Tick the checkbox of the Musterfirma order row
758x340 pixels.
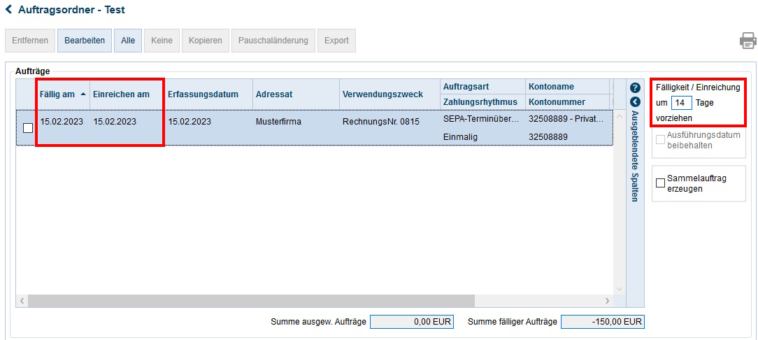[x=28, y=128]
